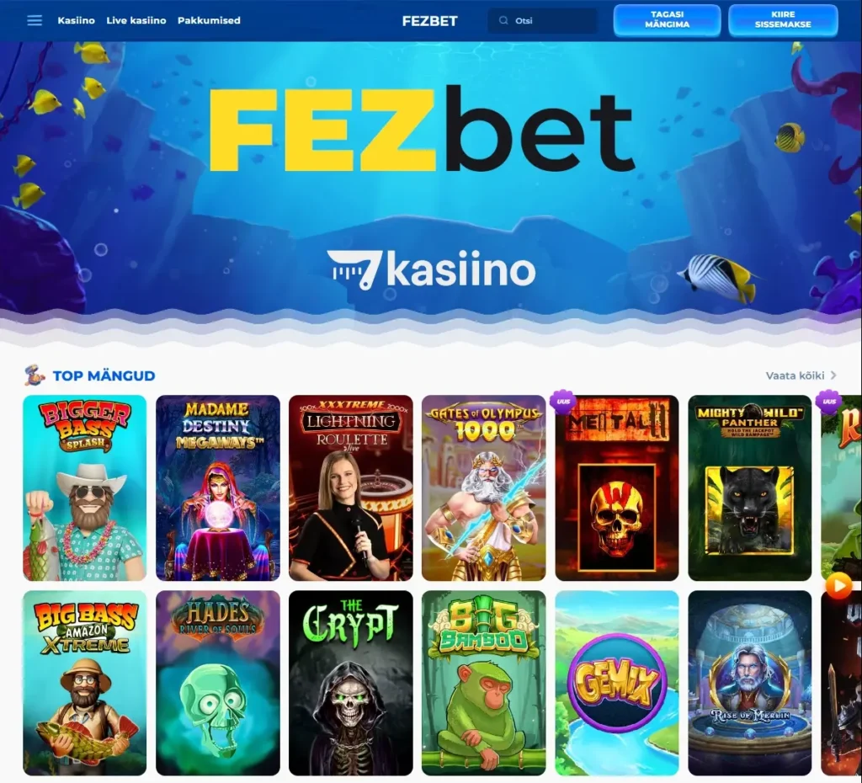The width and height of the screenshot is (862, 783).
Task: Launch Madame Destiny Megaways game
Action: [x=218, y=487]
